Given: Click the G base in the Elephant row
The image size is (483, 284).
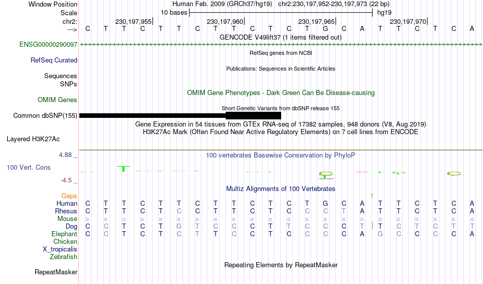Looking at the screenshot, I should (380, 234).
